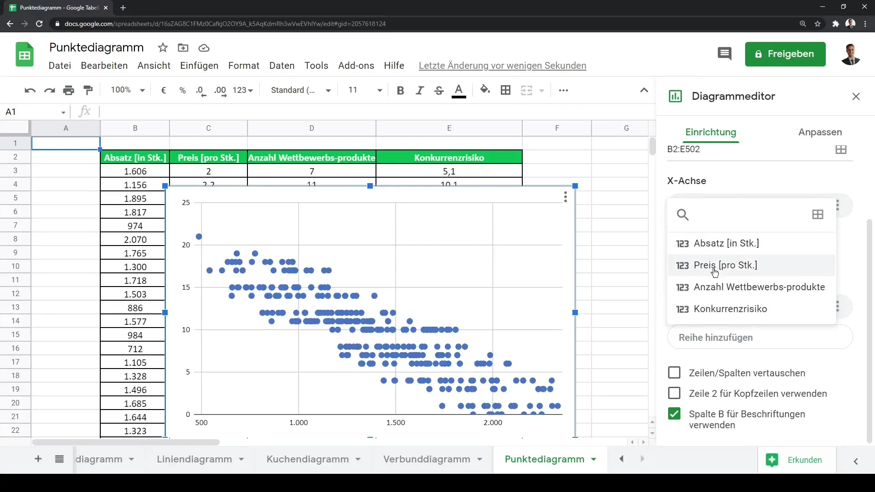Click the strikethrough formatting icon

439,90
